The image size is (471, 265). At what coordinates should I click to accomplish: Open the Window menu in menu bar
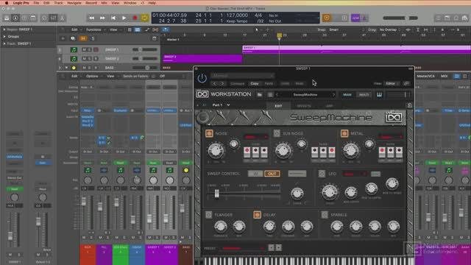pos(130,3)
